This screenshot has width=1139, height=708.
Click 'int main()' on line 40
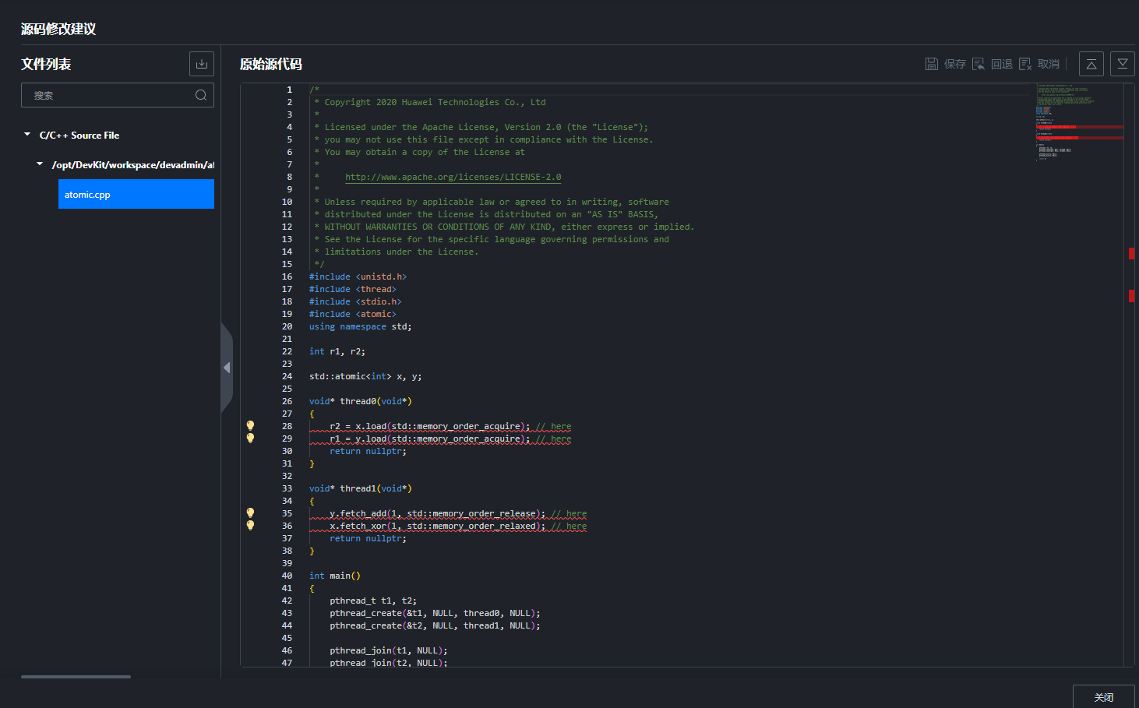(x=334, y=576)
